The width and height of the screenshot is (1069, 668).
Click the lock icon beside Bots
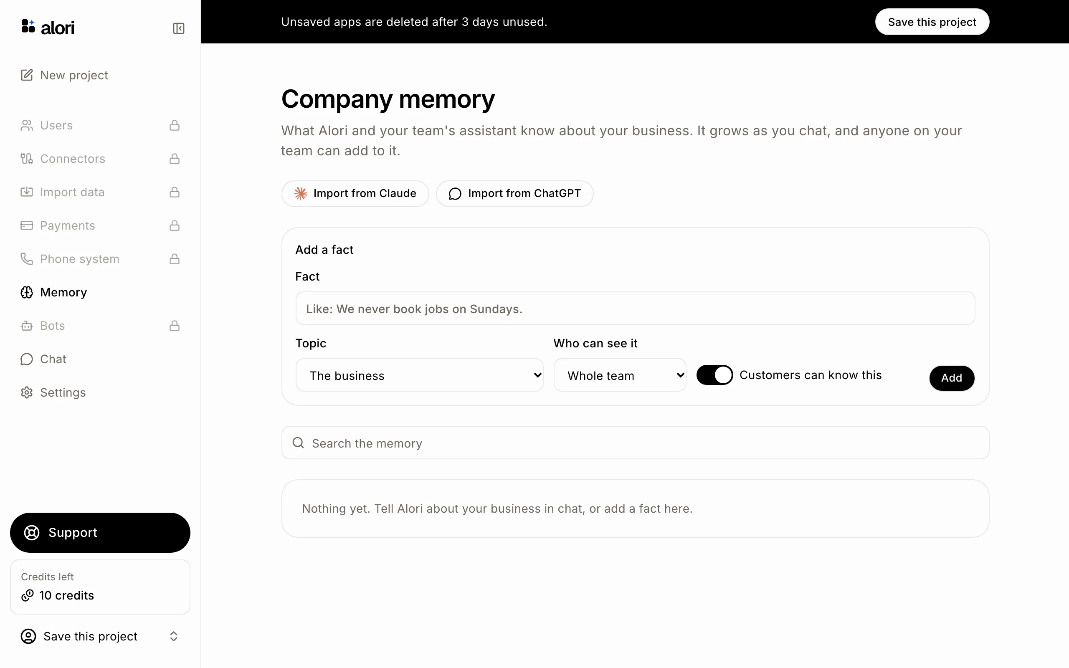coord(175,326)
